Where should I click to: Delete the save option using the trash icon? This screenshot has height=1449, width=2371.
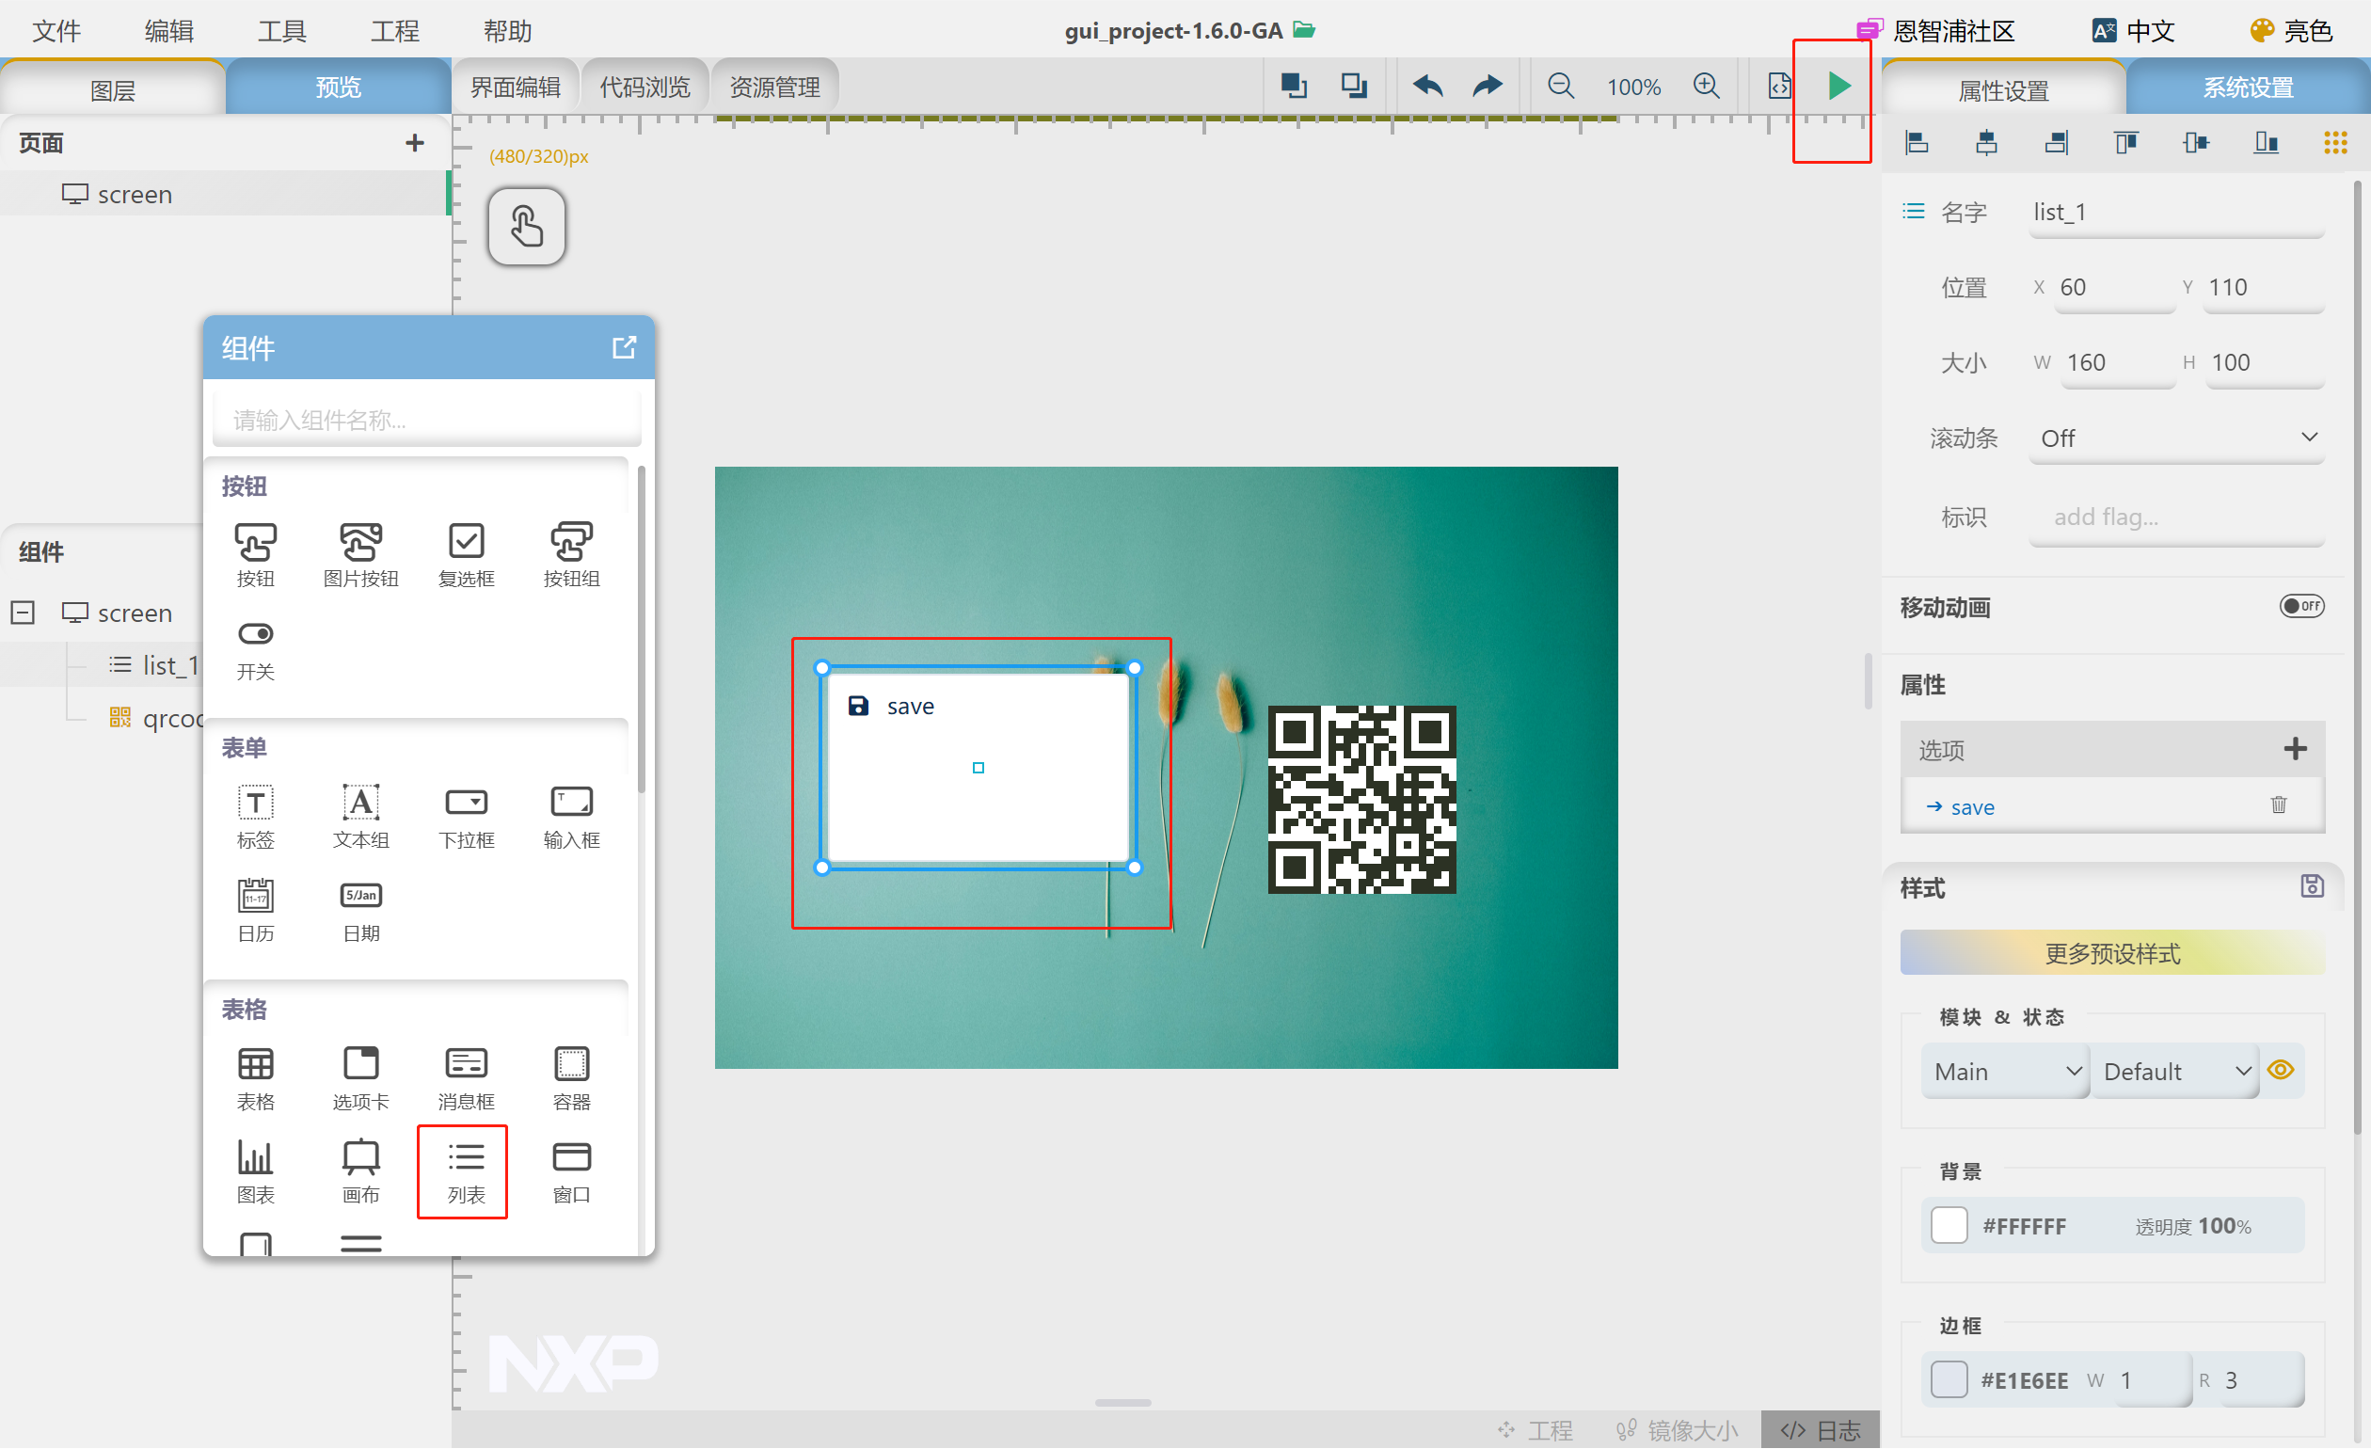pos(2280,806)
